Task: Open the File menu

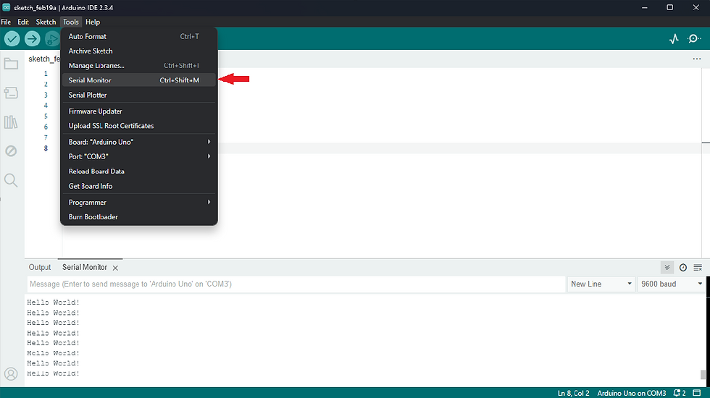Action: (x=6, y=22)
